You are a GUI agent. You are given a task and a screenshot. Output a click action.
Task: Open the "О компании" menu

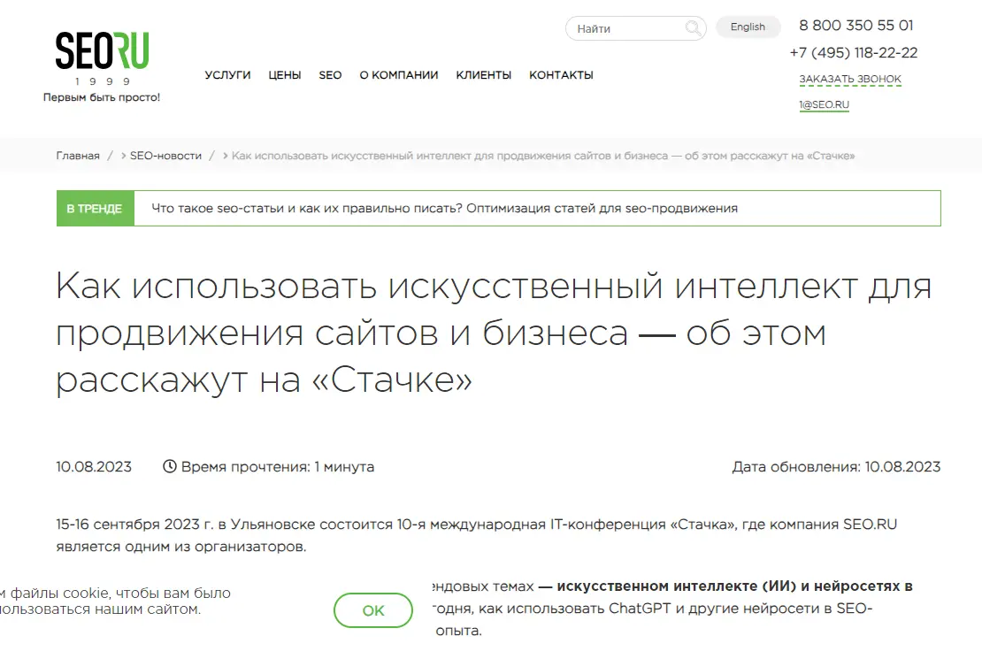click(x=399, y=75)
